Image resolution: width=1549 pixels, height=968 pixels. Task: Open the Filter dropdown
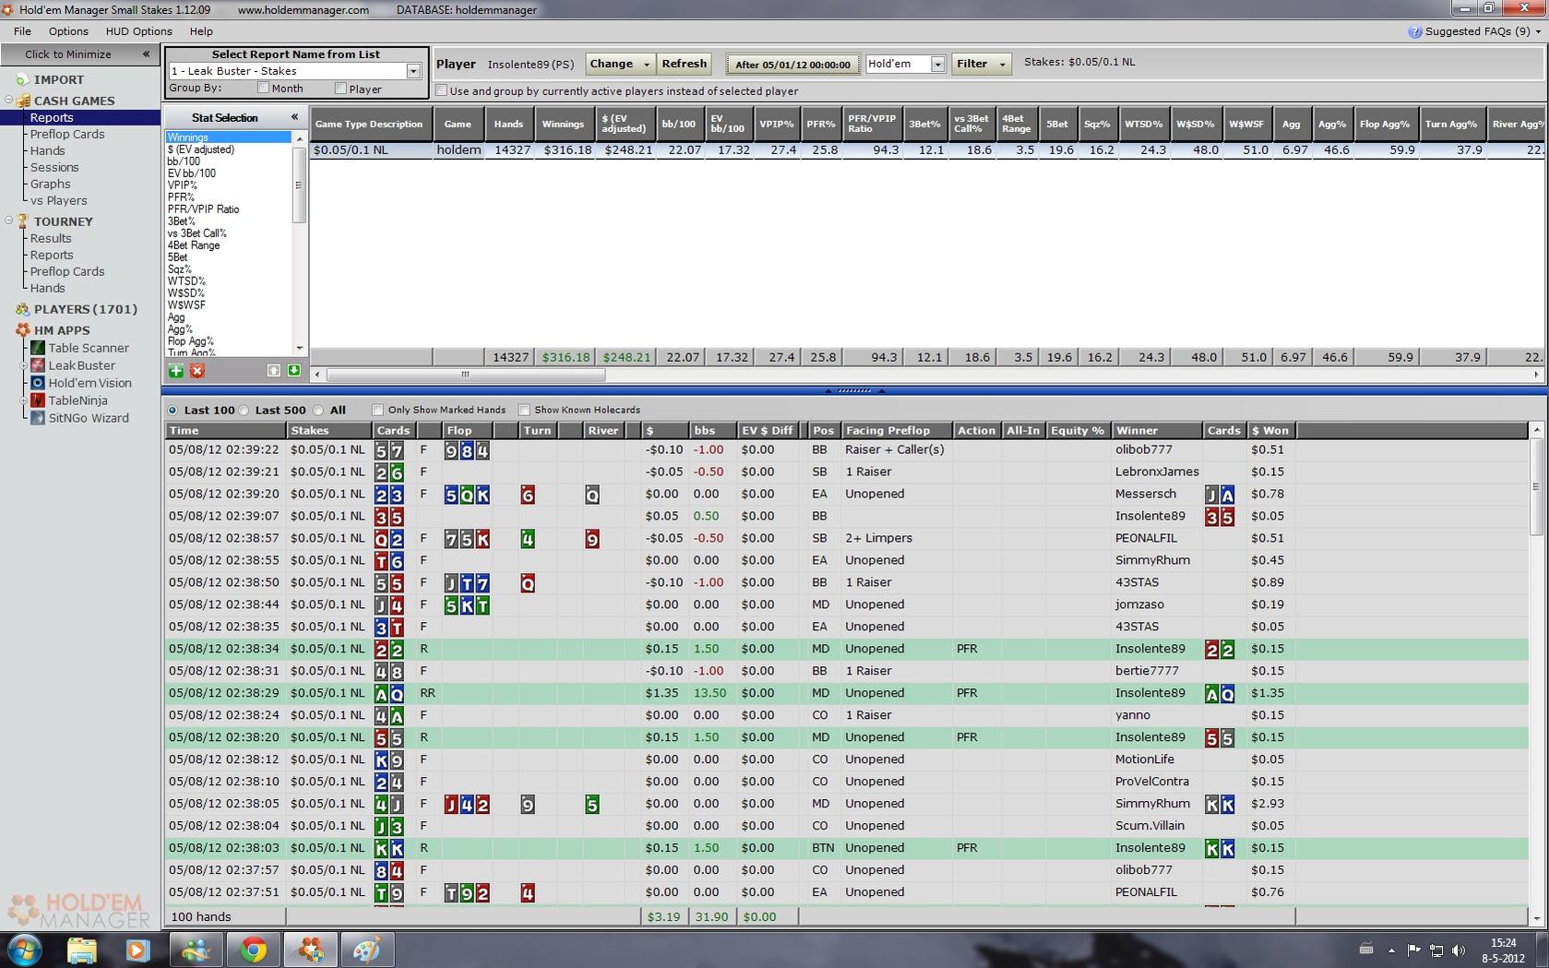click(981, 64)
